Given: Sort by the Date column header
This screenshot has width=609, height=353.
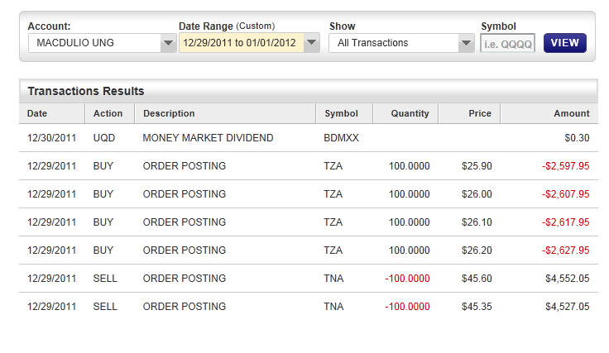Looking at the screenshot, I should [x=37, y=113].
